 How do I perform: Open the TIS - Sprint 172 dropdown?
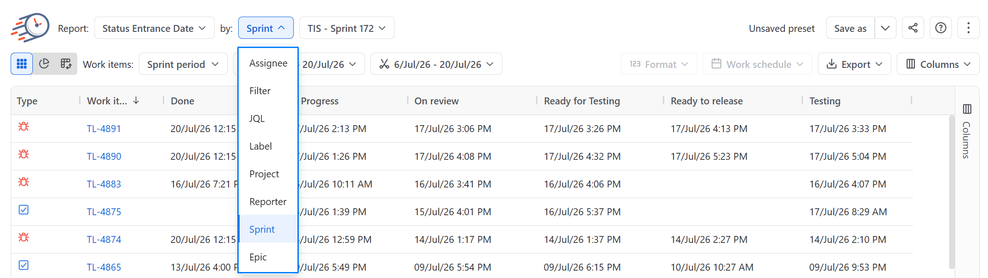[x=347, y=28]
